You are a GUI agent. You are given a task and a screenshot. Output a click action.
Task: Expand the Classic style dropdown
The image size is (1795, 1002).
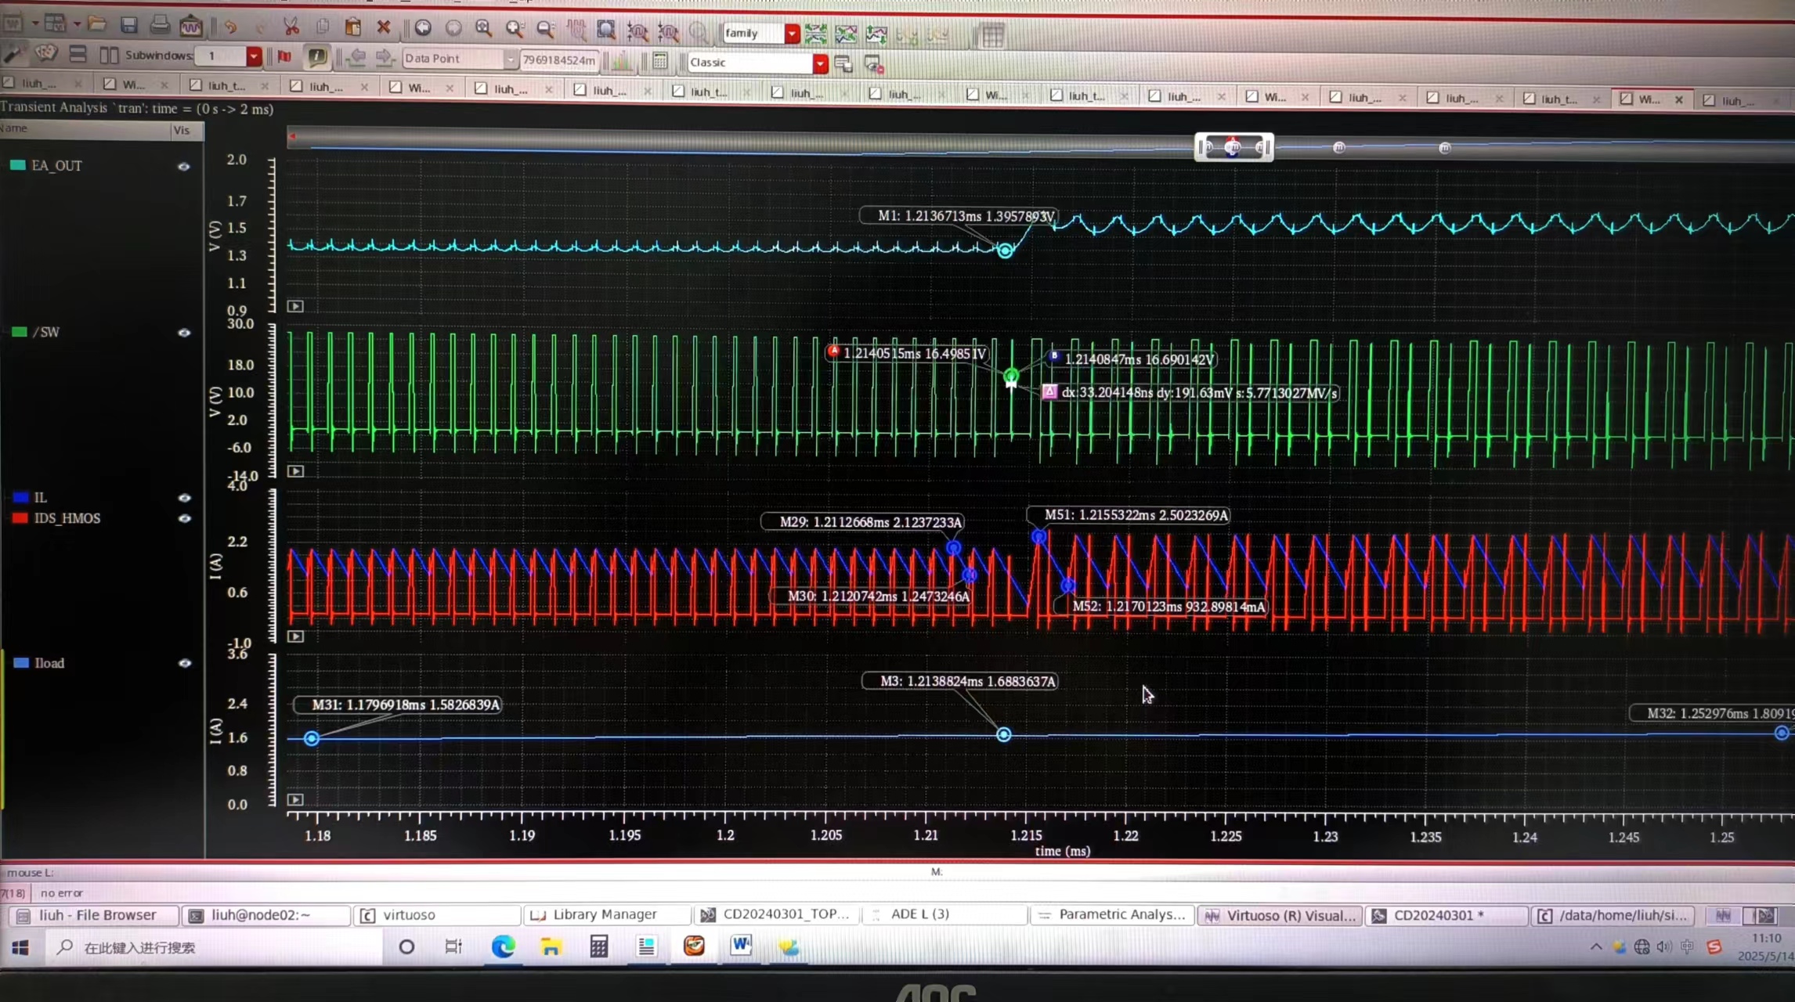pos(820,63)
